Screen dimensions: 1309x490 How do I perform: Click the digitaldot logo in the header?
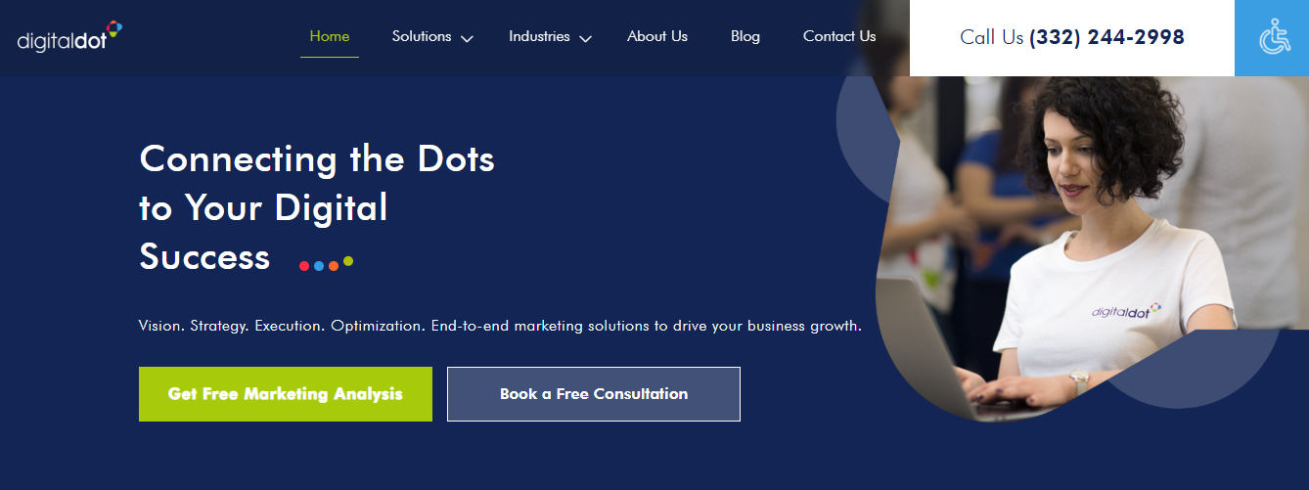(x=69, y=37)
